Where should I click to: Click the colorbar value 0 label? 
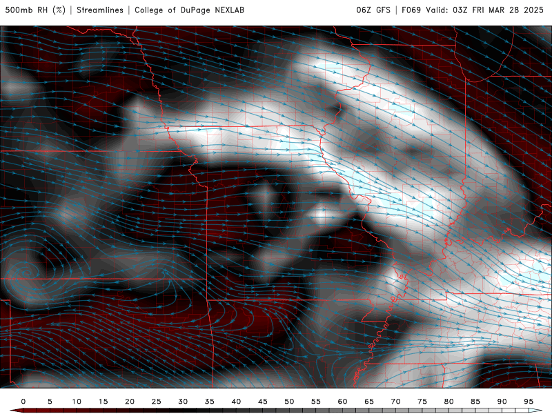(x=23, y=402)
